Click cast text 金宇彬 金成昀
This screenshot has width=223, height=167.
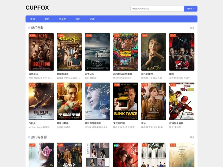[63, 127]
